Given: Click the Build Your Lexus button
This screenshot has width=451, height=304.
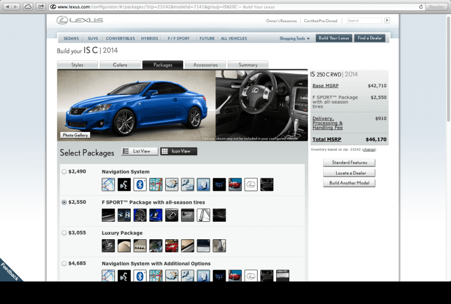Looking at the screenshot, I should (x=334, y=38).
